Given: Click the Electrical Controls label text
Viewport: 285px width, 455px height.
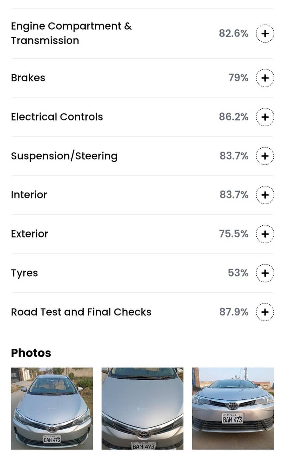Looking at the screenshot, I should (57, 117).
